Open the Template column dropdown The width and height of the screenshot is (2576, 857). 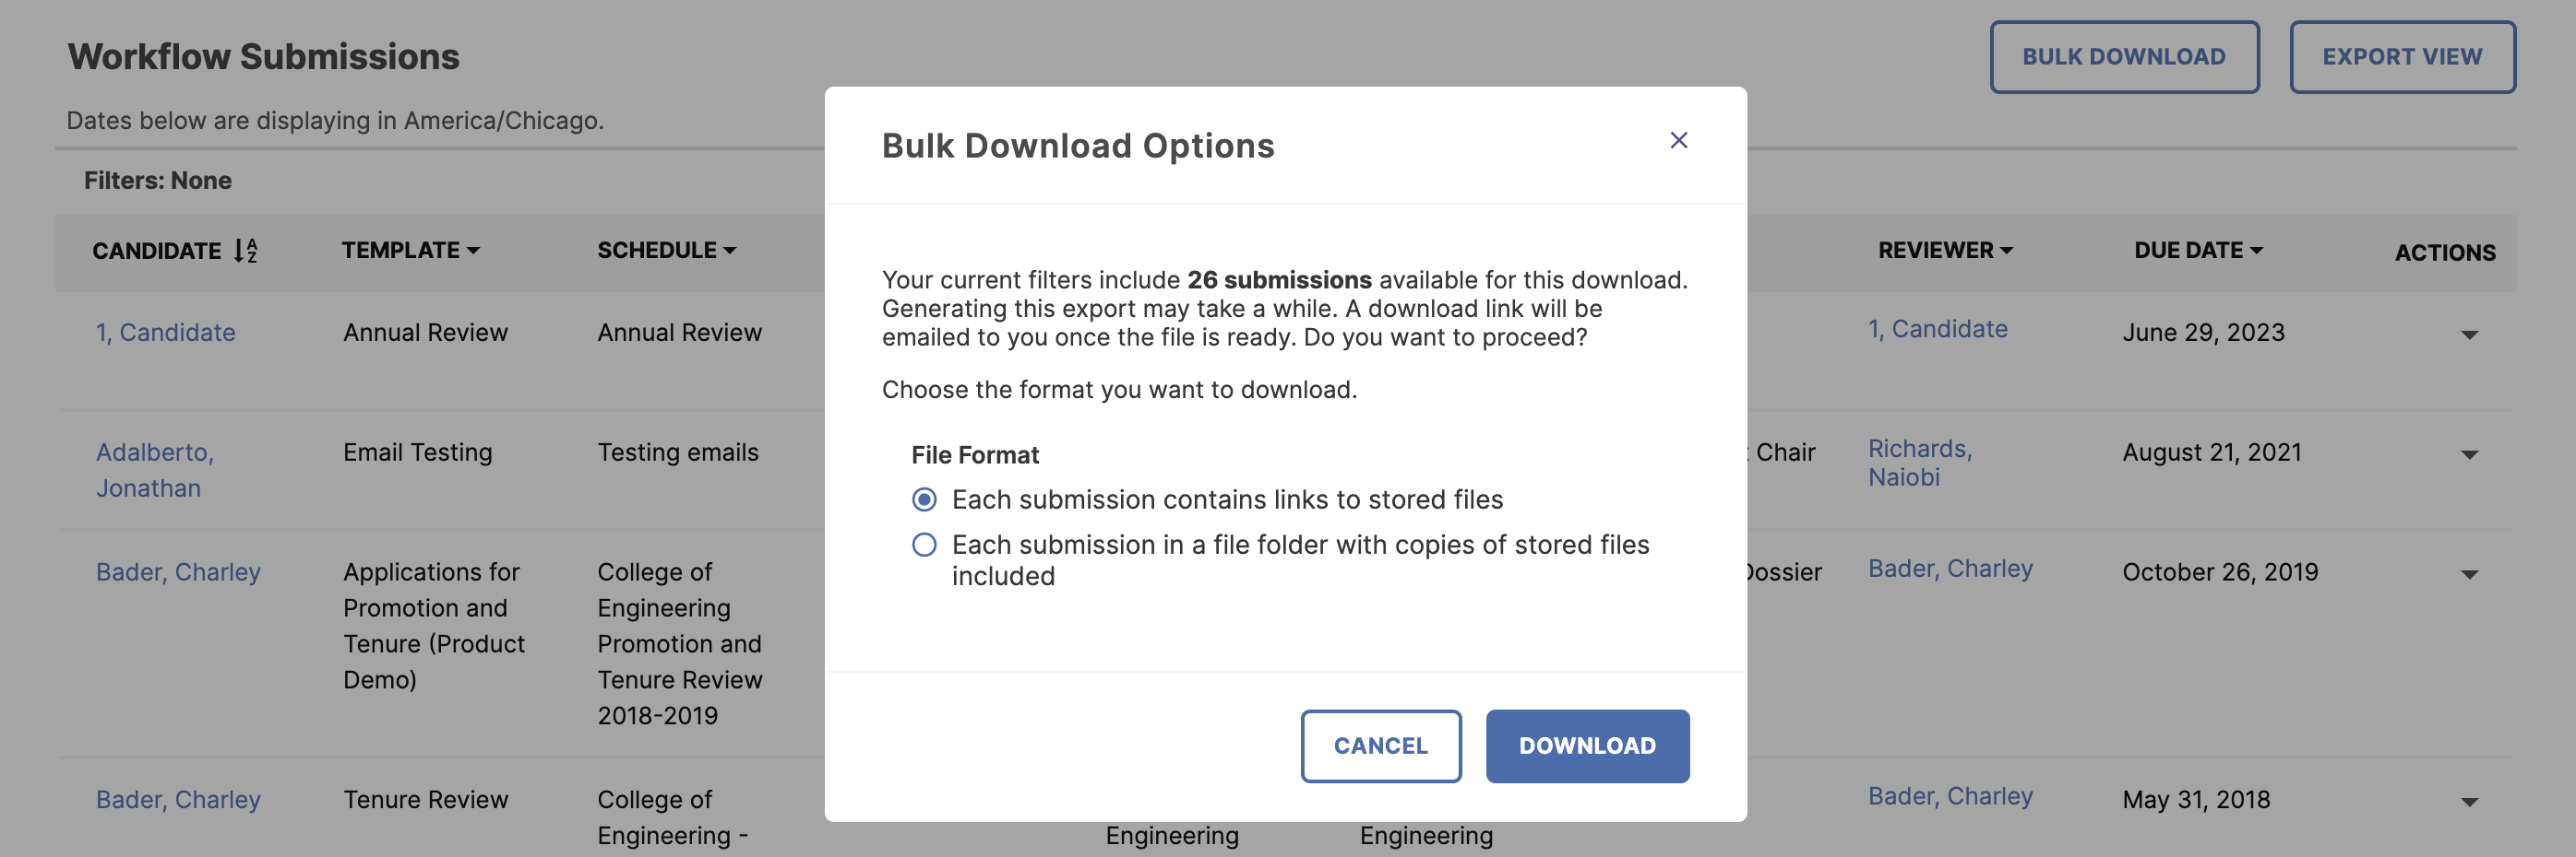(x=474, y=251)
